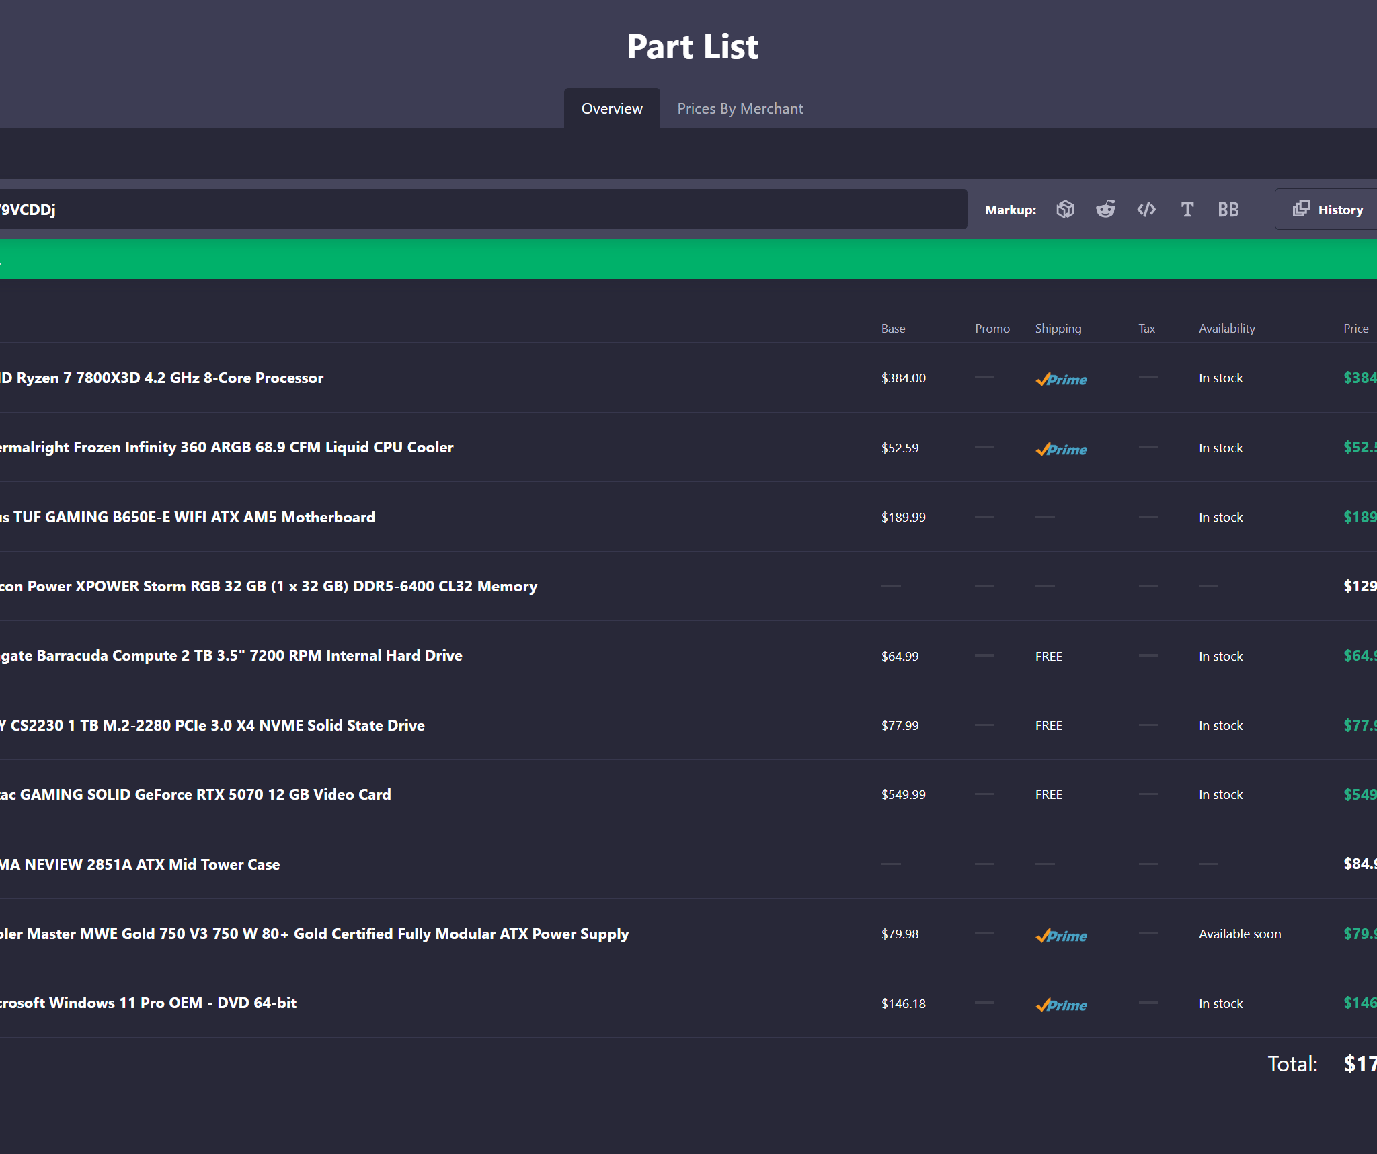Switch to the Overview tab
The width and height of the screenshot is (1377, 1154).
(x=612, y=108)
